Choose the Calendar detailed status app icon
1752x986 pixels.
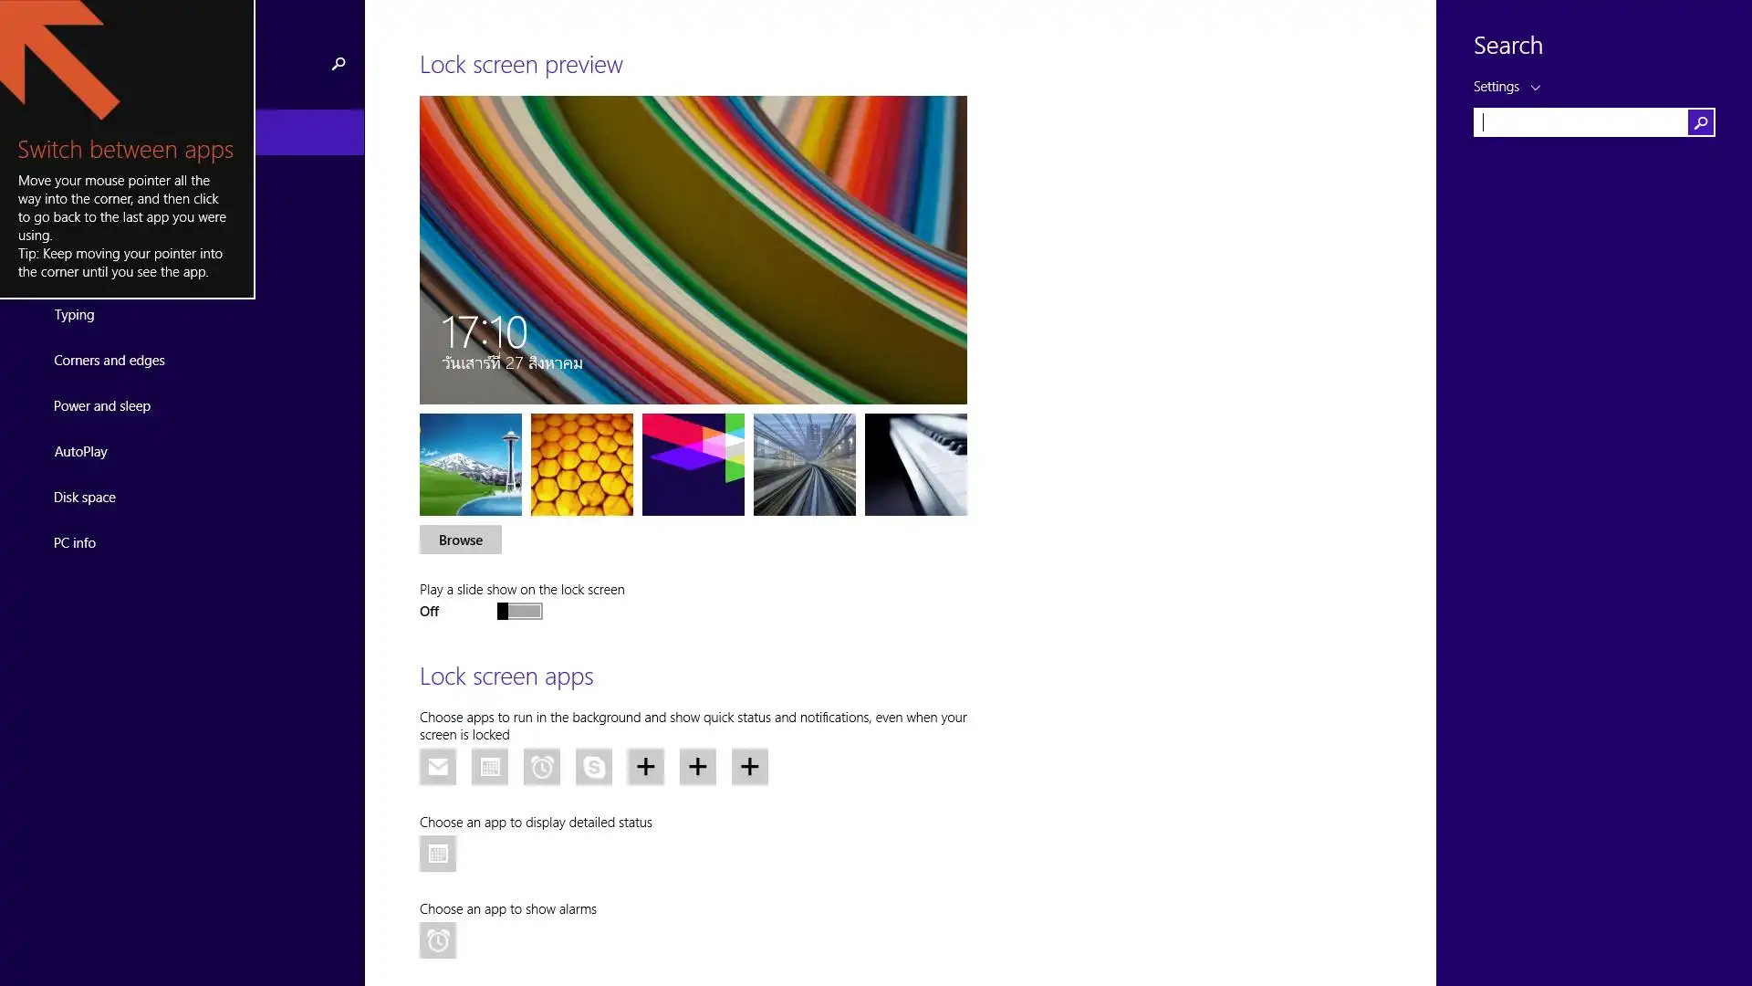pyautogui.click(x=438, y=854)
